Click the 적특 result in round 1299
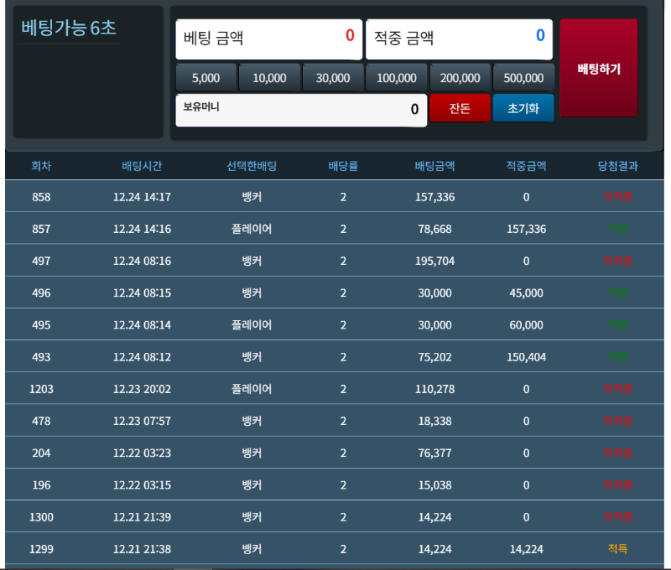 pyautogui.click(x=617, y=549)
